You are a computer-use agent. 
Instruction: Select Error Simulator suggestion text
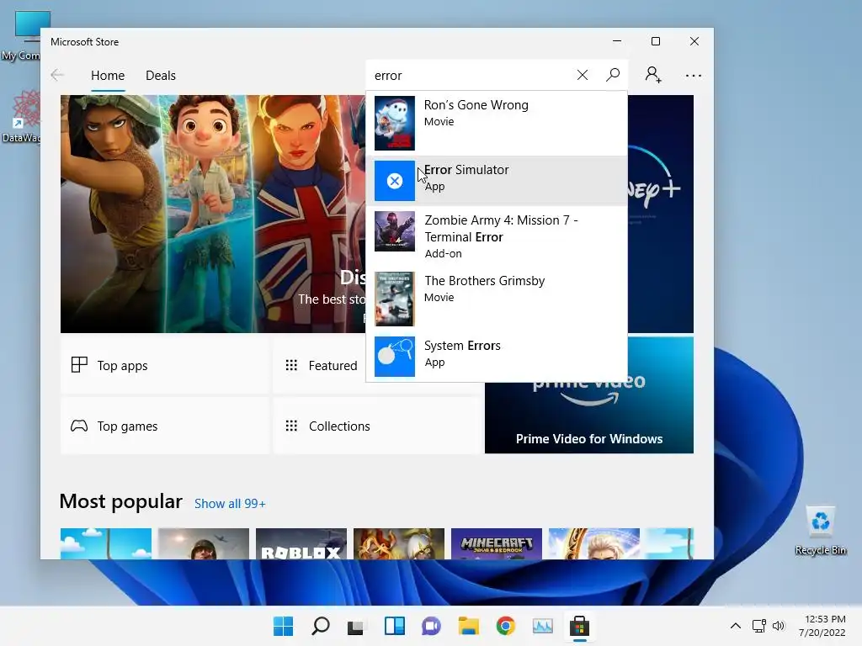point(466,170)
